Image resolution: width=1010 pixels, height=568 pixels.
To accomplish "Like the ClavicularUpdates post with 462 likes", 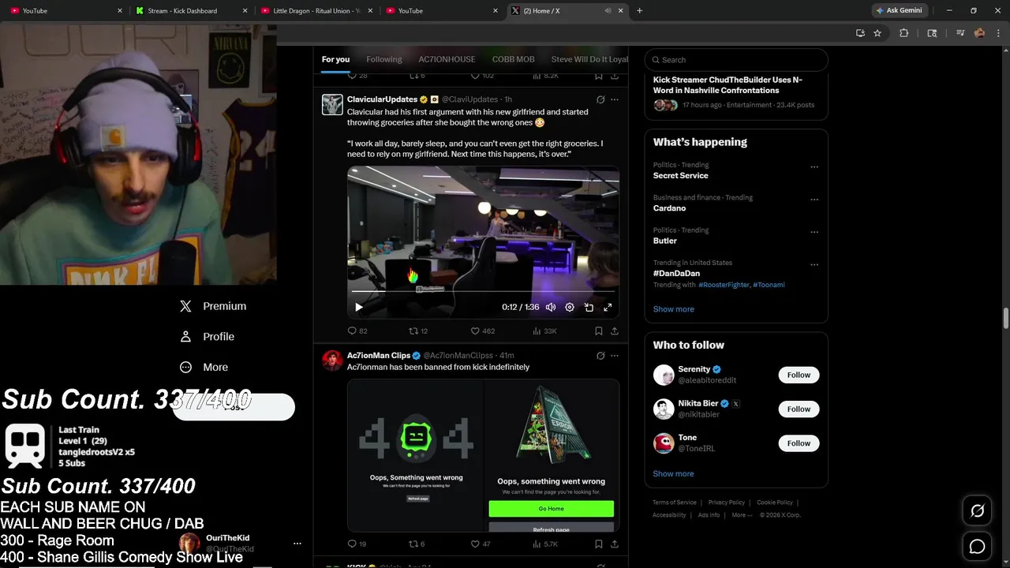I will (x=482, y=331).
